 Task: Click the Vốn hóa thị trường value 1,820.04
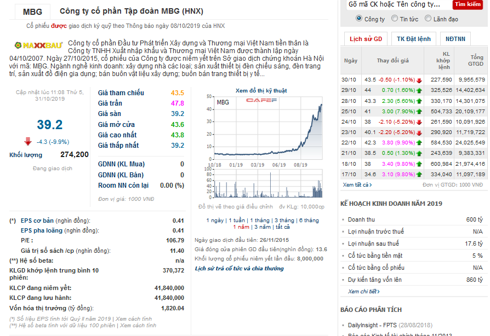[173, 308]
